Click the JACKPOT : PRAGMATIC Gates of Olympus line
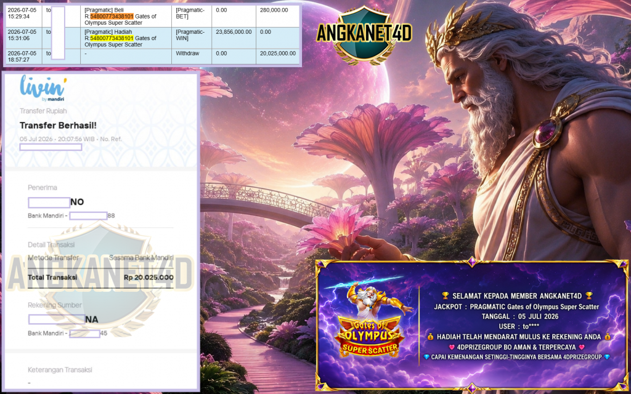This screenshot has height=394, width=631. (517, 307)
